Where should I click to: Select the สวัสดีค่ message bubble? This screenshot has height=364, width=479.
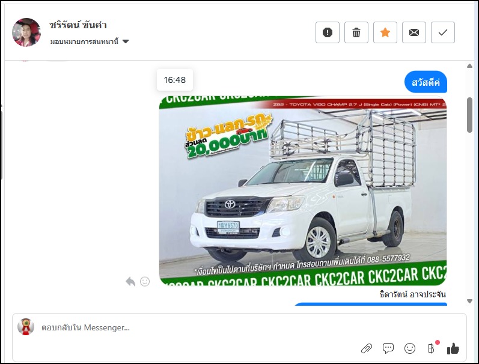[x=426, y=82]
